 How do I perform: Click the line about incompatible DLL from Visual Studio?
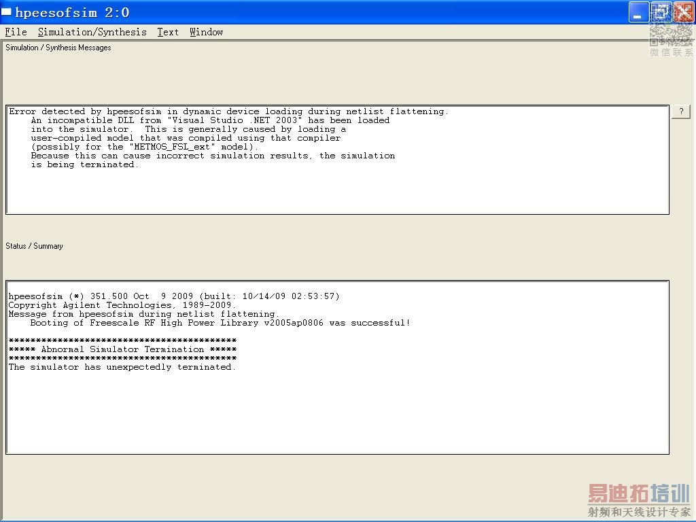pyautogui.click(x=211, y=120)
